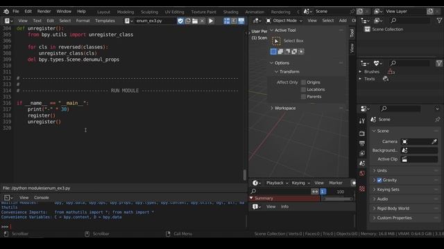Click the properties editor search field
The height and width of the screenshot is (249, 444).
[400, 109]
